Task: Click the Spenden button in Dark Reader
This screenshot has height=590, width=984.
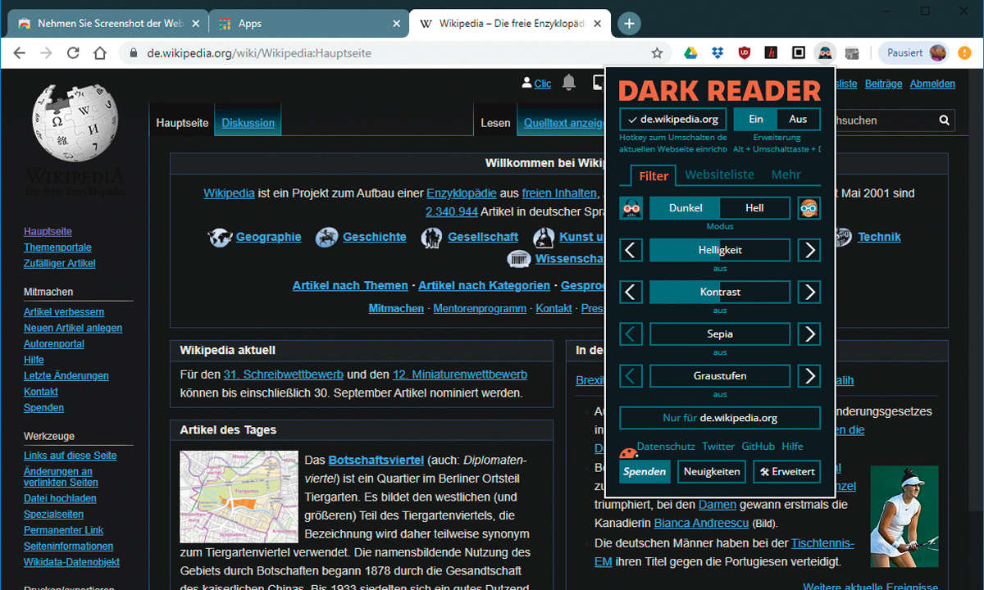Action: pos(645,471)
